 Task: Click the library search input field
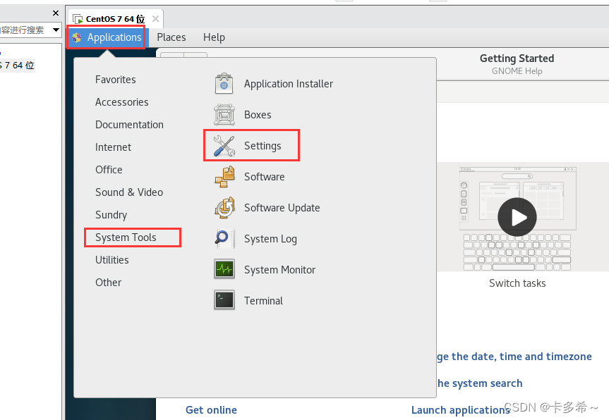(x=25, y=30)
